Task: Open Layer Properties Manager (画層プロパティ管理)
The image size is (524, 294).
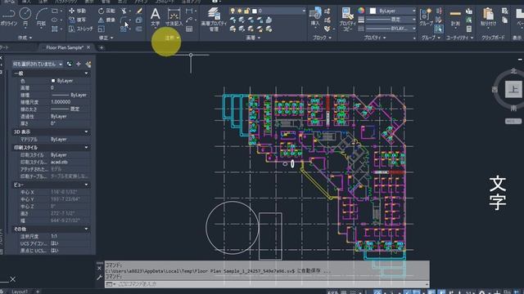Action: [214, 20]
